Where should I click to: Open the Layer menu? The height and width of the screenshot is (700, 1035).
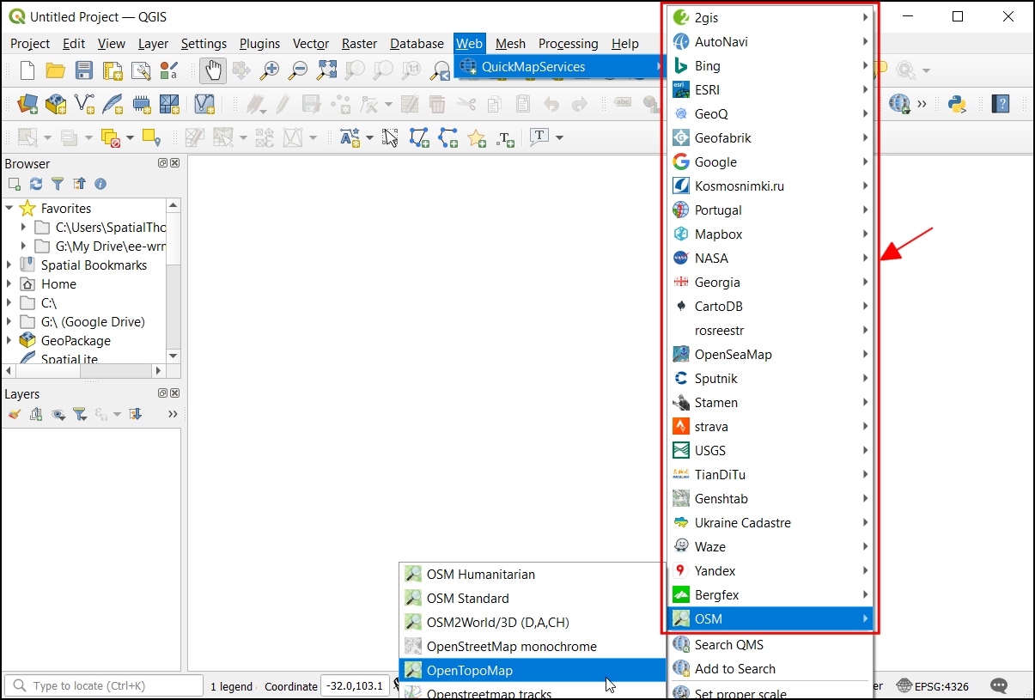153,44
